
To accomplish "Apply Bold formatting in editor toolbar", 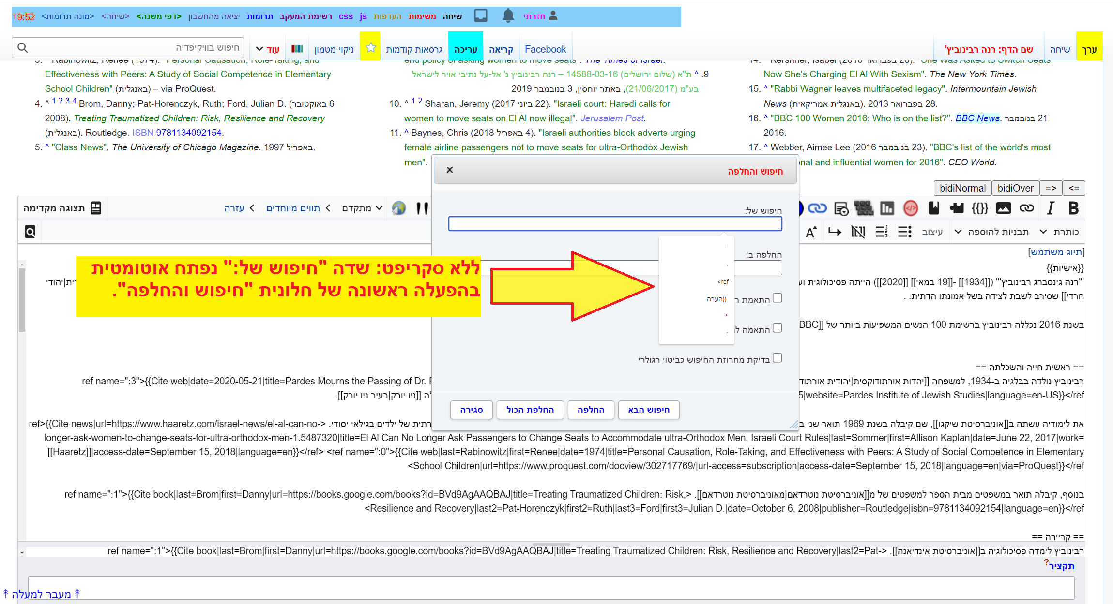I will click(1073, 208).
